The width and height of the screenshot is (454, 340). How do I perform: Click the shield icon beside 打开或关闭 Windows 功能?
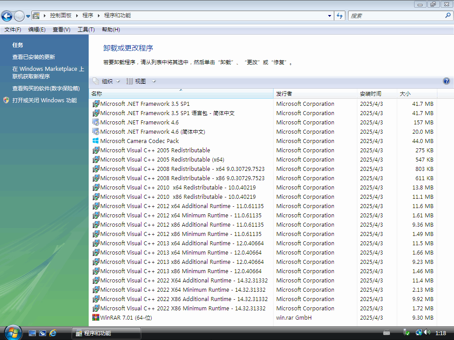tap(6, 100)
